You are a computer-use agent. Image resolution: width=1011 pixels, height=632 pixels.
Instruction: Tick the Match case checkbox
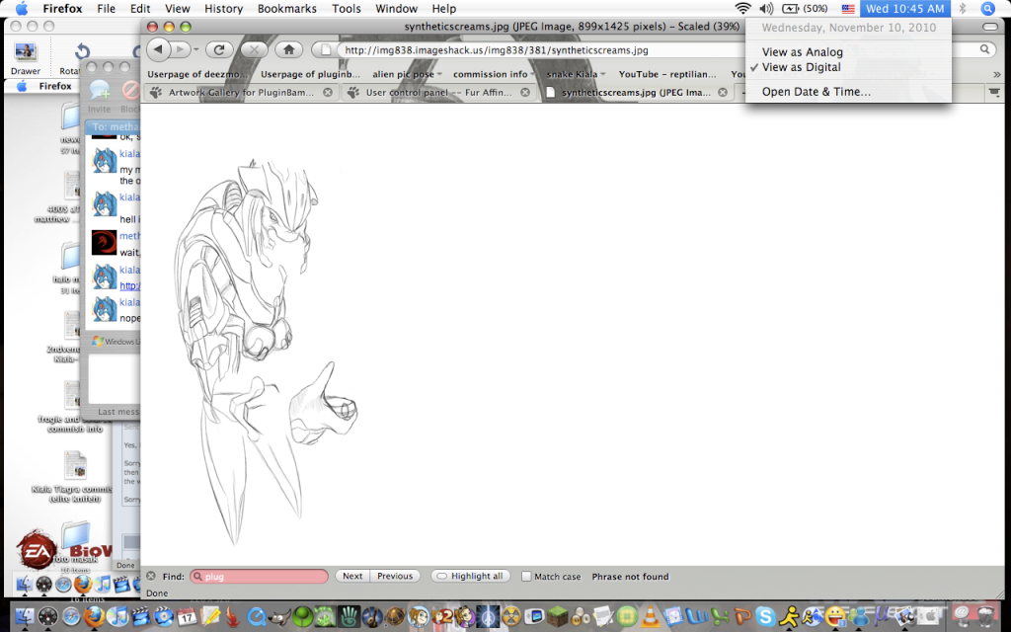pyautogui.click(x=526, y=576)
